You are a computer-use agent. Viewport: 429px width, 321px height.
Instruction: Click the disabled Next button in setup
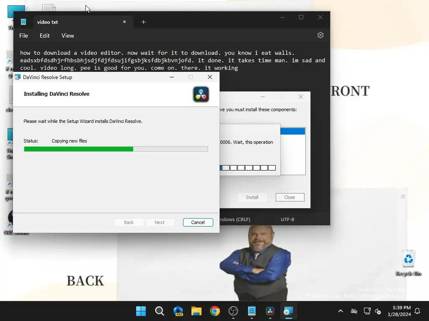tap(160, 222)
